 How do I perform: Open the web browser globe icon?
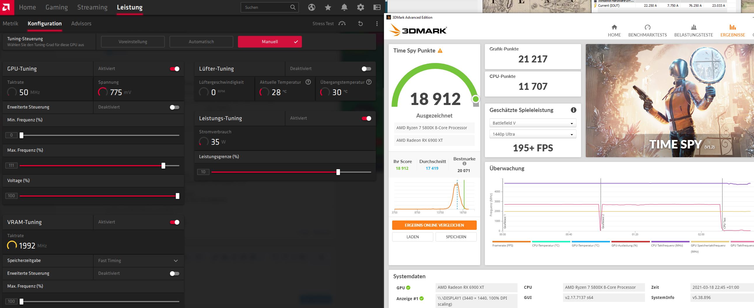click(x=312, y=7)
